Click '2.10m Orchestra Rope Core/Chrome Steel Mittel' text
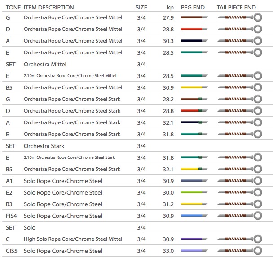 [x=70, y=76]
